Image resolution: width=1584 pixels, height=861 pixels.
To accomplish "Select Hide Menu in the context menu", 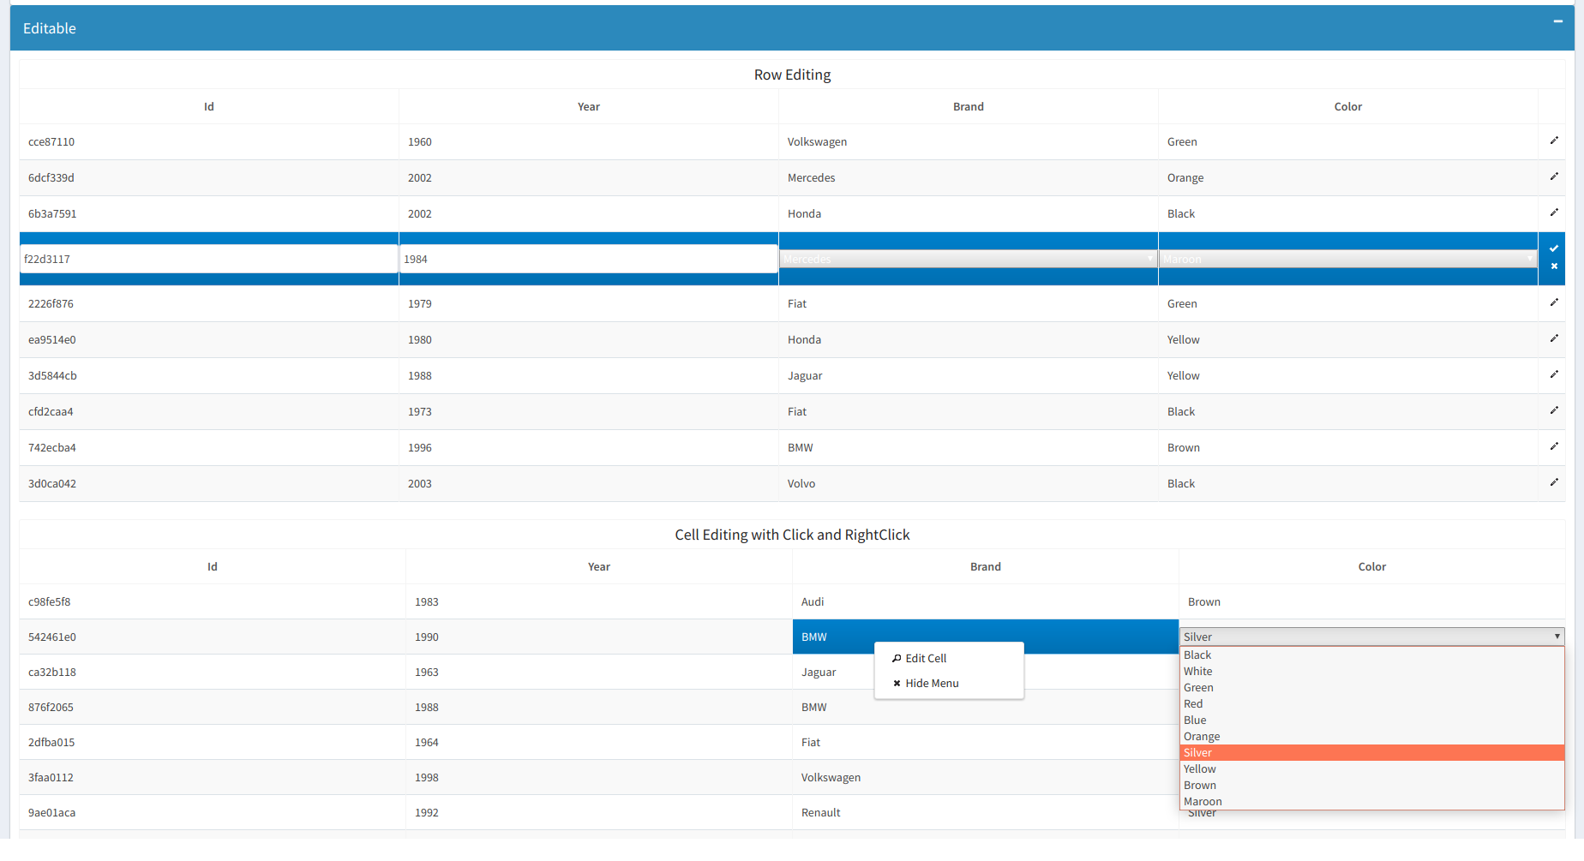I will (x=932, y=683).
